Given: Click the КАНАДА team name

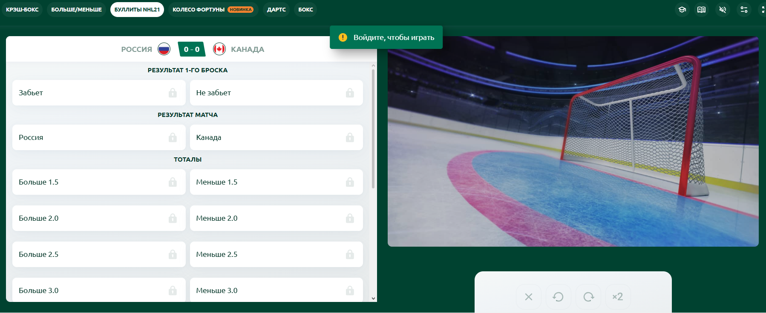Looking at the screenshot, I should (x=248, y=49).
